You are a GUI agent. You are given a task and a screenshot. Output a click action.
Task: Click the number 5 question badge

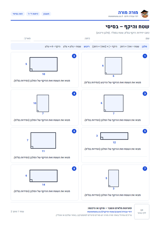click(x=145, y=131)
